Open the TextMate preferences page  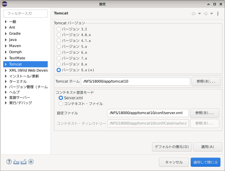(x=17, y=58)
